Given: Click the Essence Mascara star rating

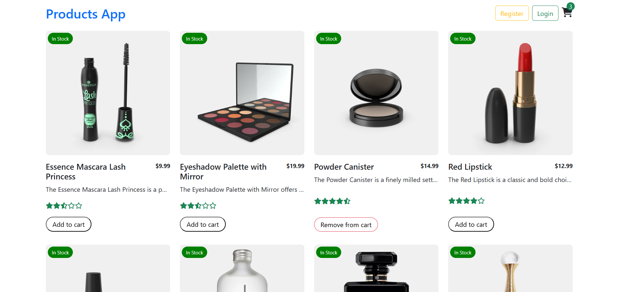Looking at the screenshot, I should [x=64, y=206].
